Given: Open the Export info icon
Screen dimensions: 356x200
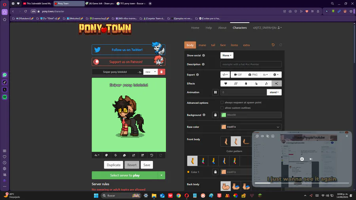Looking at the screenshot, I should coord(197,75).
